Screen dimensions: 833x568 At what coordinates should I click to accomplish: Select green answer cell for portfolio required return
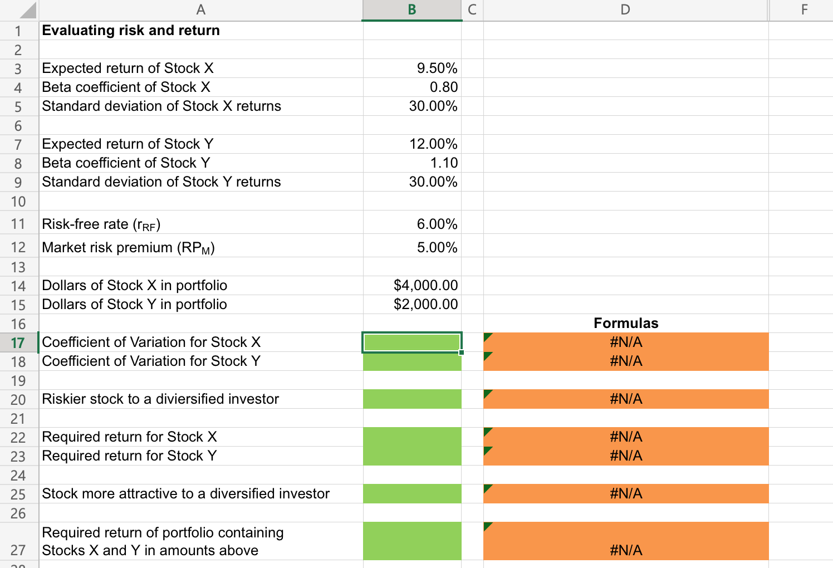[412, 541]
